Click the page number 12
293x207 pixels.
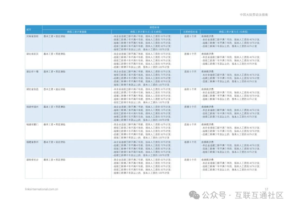click(x=266, y=189)
